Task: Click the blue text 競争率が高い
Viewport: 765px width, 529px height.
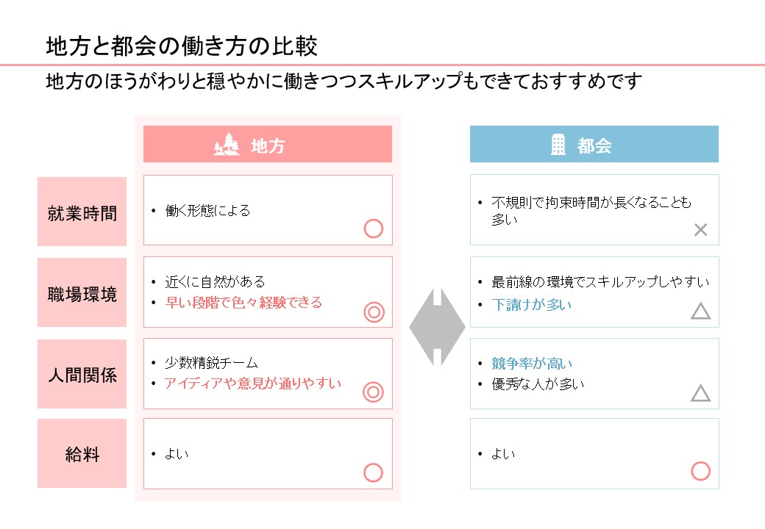Action: click(x=532, y=364)
